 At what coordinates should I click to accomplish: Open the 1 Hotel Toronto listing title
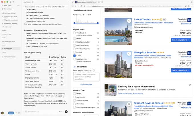[142, 20]
